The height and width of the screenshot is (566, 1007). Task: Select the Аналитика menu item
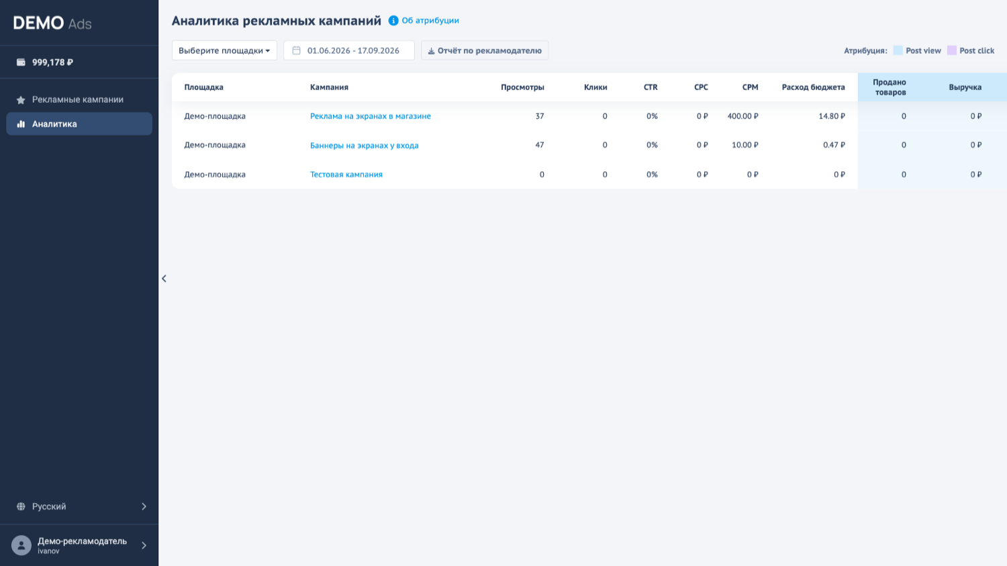tap(79, 124)
